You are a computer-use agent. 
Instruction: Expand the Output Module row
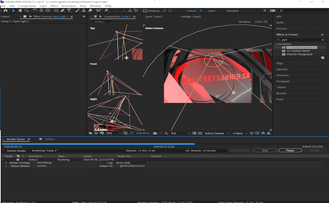6,166
